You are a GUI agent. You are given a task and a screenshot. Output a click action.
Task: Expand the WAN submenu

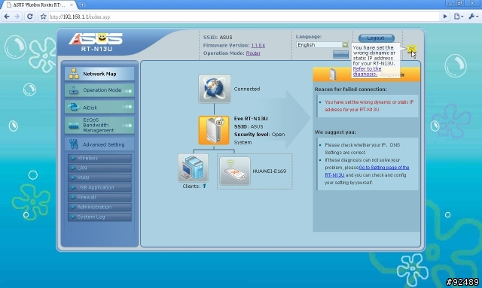pyautogui.click(x=99, y=177)
